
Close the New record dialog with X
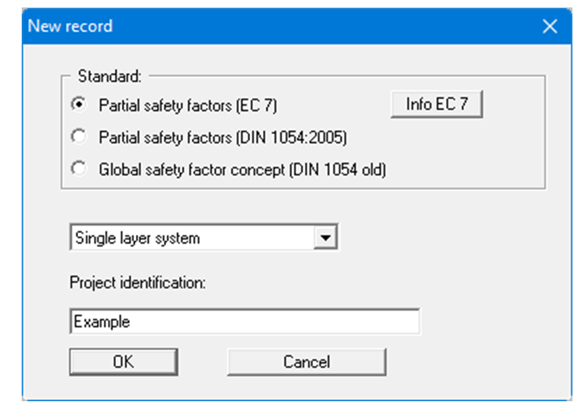(549, 26)
